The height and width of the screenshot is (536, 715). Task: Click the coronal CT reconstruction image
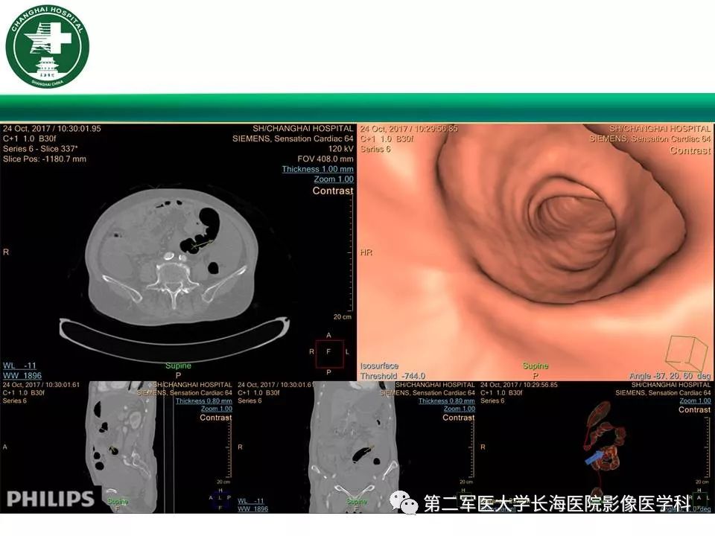tap(355, 447)
